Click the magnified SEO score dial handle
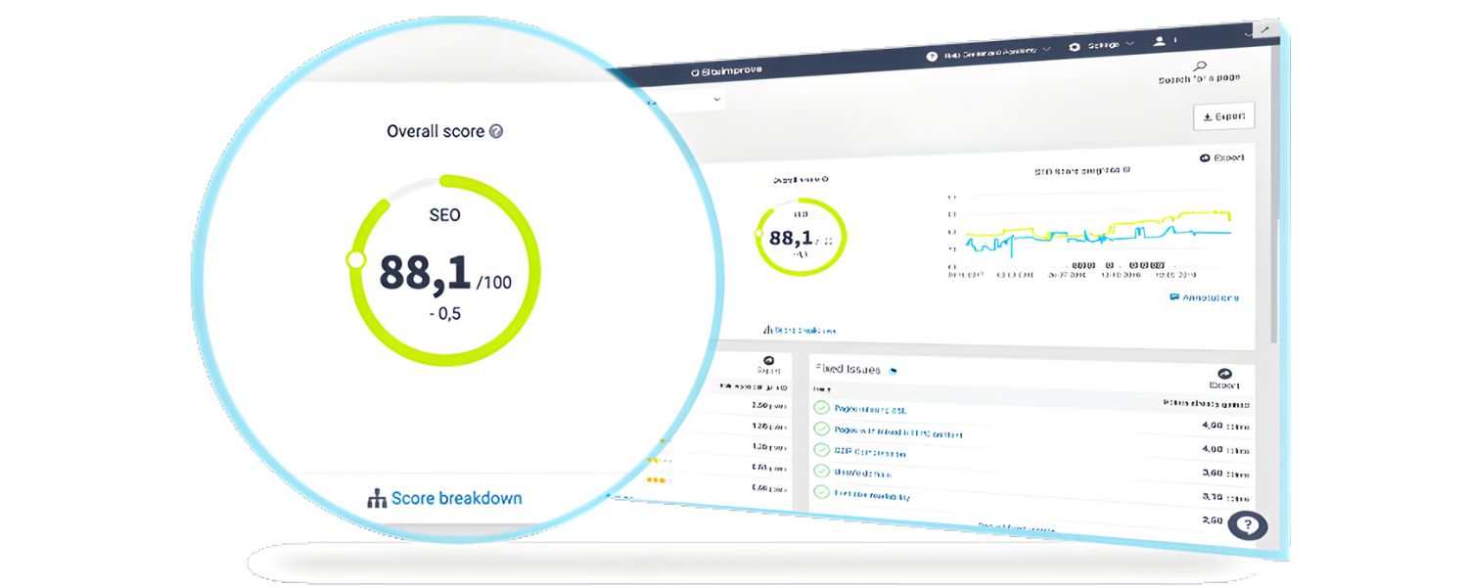 (356, 260)
